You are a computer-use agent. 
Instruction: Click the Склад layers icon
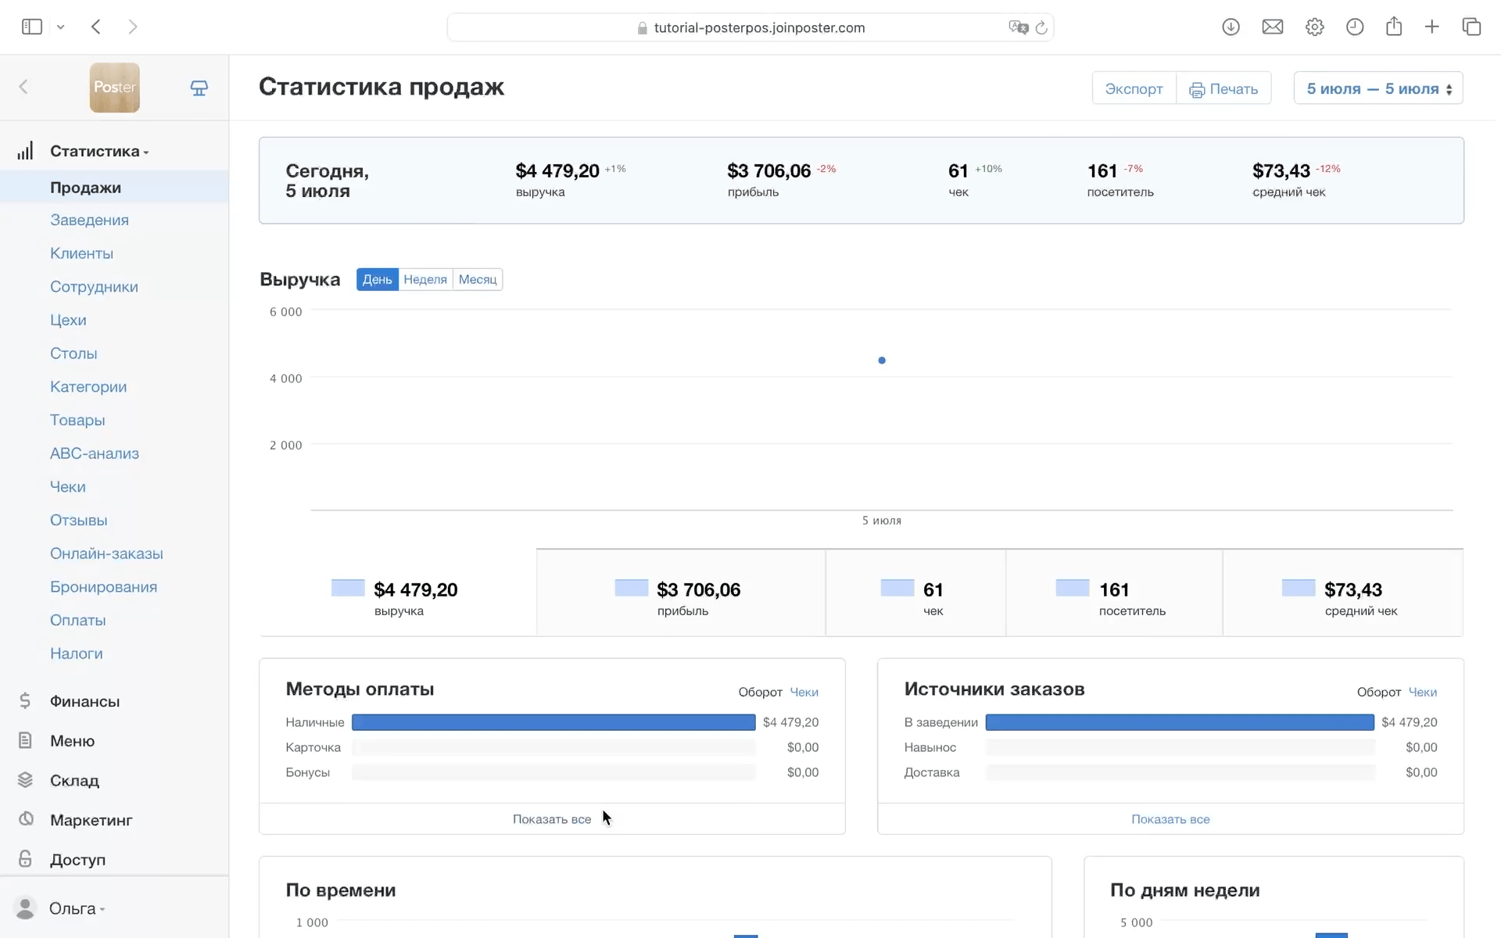25,780
